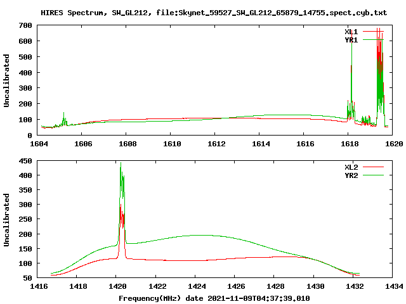Click the 0 y-axis tick label
The width and height of the screenshot is (406, 304).
pos(30,135)
